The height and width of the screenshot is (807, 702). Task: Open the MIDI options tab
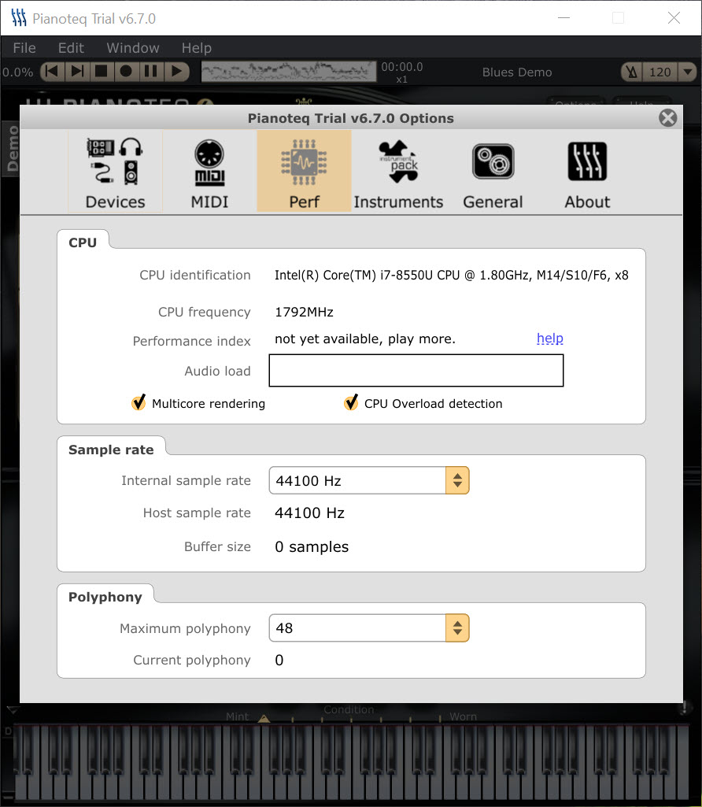coord(209,172)
